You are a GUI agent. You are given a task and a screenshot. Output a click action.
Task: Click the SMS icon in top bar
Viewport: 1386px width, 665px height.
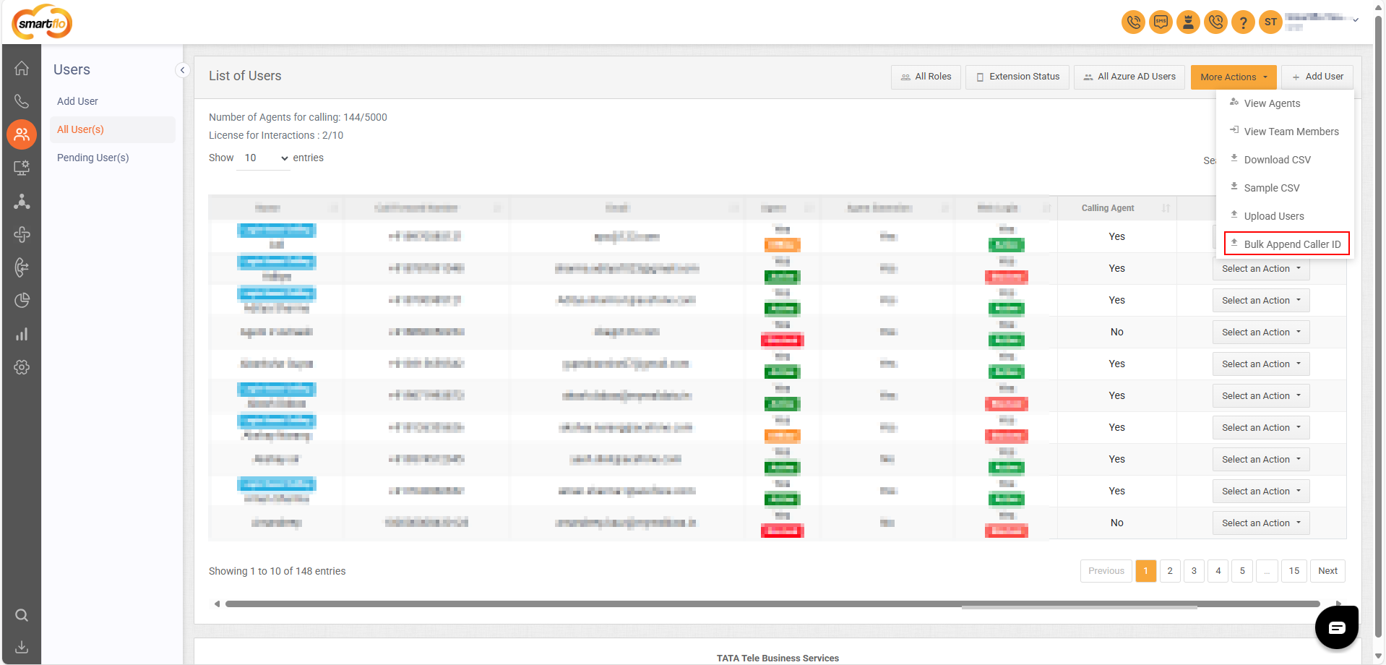pos(1161,22)
